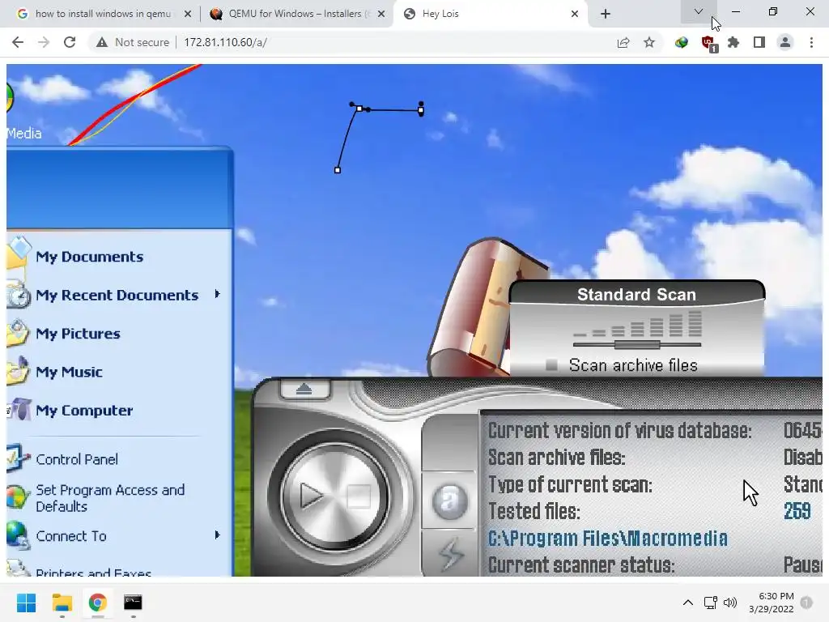Click the My Pictures folder icon
This screenshot has height=622, width=829.
tap(18, 333)
